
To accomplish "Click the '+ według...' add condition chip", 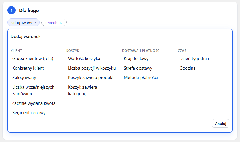I will click(x=54, y=23).
